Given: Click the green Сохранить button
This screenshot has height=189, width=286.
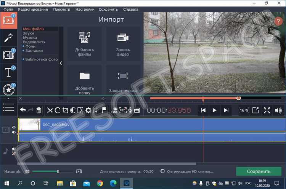Looking at the screenshot, I should (259, 171).
